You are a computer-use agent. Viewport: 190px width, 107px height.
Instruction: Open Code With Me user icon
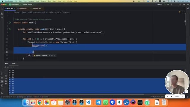(180, 4)
